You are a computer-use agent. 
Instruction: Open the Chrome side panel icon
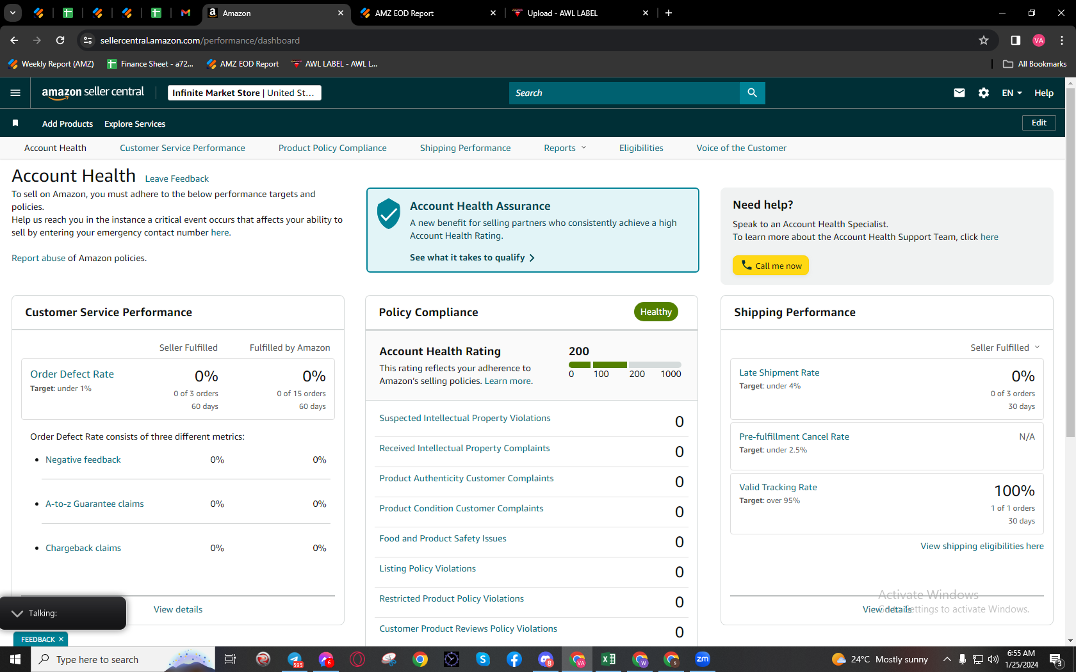tap(1015, 40)
